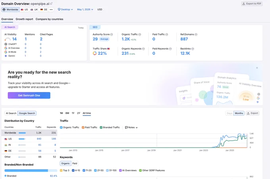Click info icon beside Paid Keywords
This screenshot has height=179, width=270.
tap(170, 49)
